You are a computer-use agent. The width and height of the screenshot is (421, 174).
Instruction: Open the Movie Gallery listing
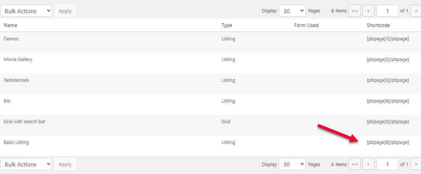(18, 59)
